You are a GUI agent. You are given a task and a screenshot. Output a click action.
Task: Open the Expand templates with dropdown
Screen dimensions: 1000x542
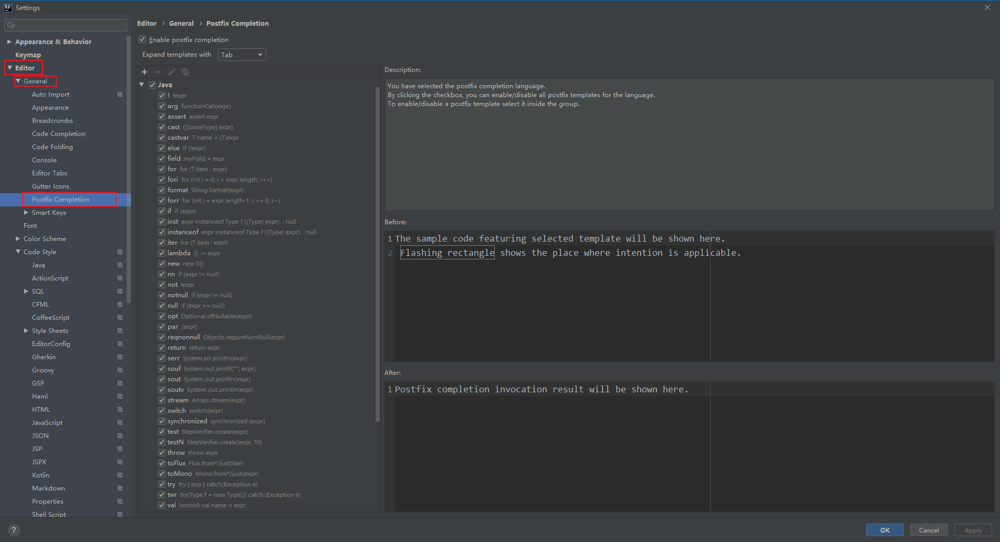point(241,54)
